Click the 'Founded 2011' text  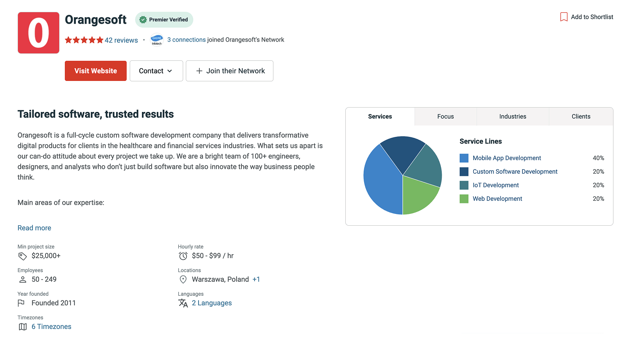tap(53, 303)
